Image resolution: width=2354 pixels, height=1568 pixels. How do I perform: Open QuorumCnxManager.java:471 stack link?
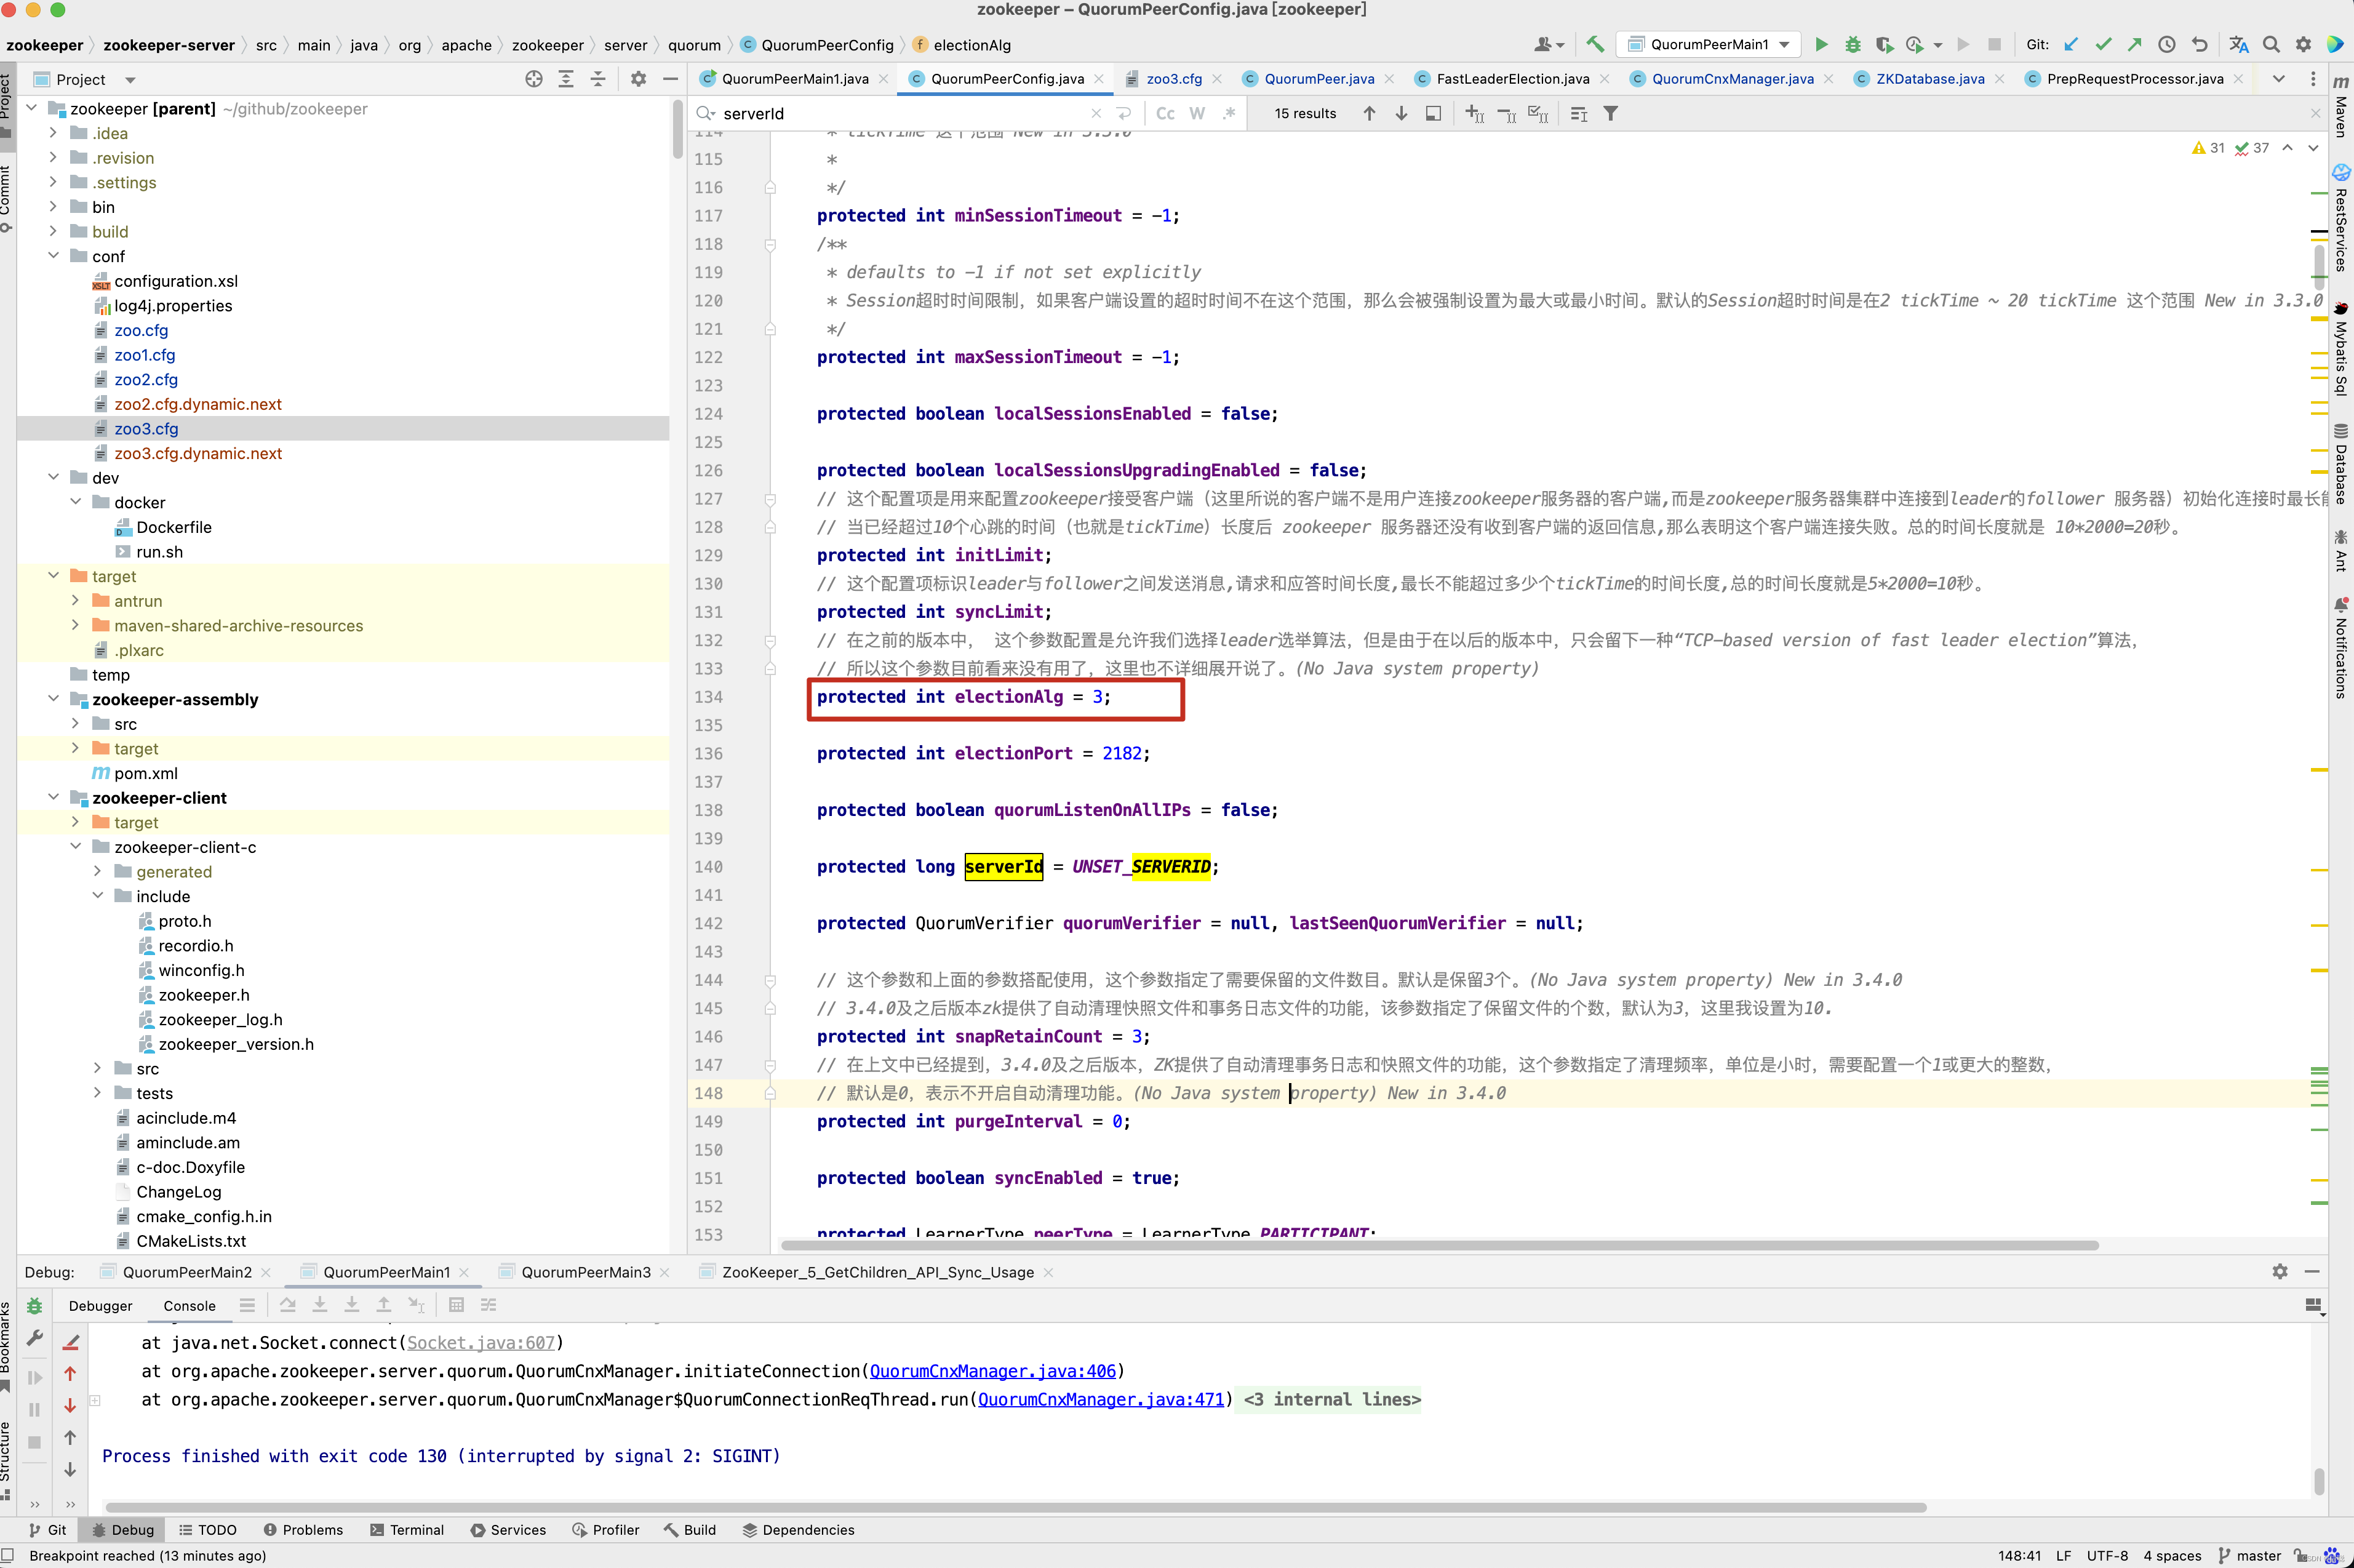[x=1101, y=1399]
